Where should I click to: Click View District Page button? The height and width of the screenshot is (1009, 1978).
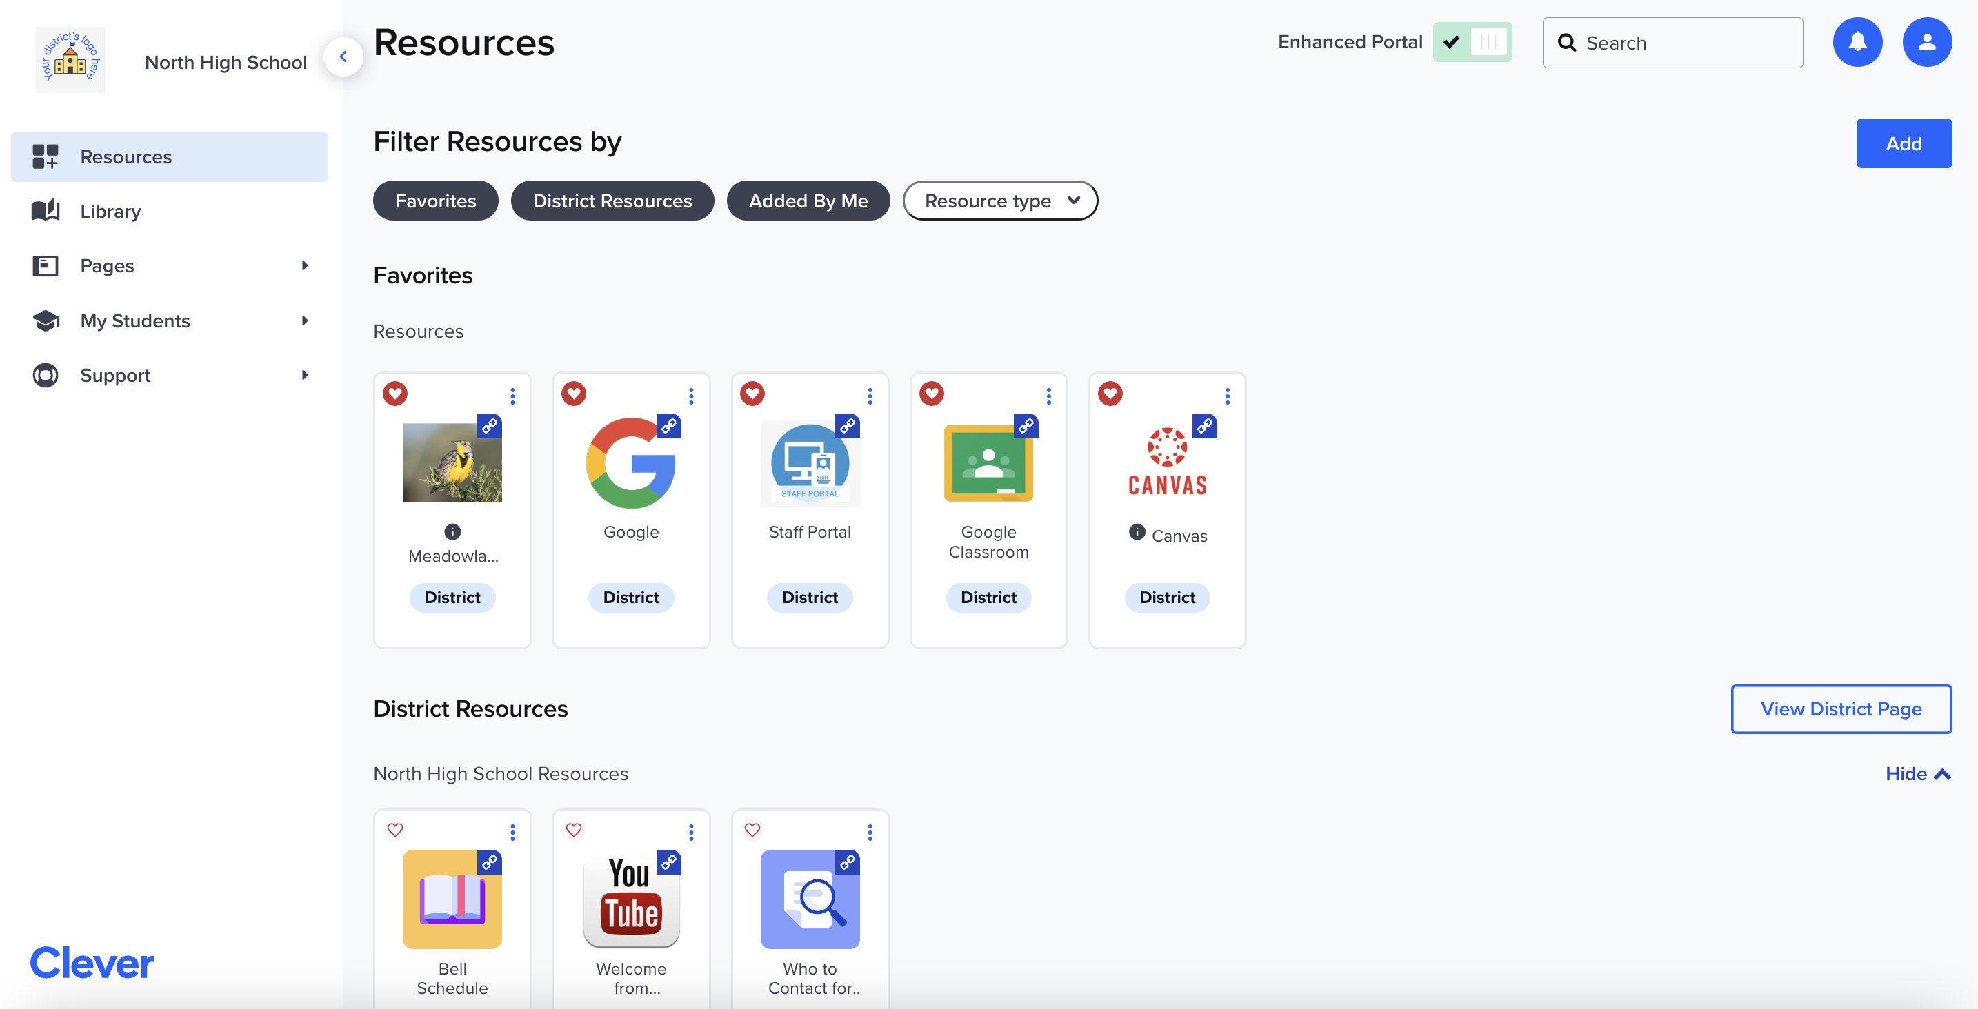point(1840,709)
